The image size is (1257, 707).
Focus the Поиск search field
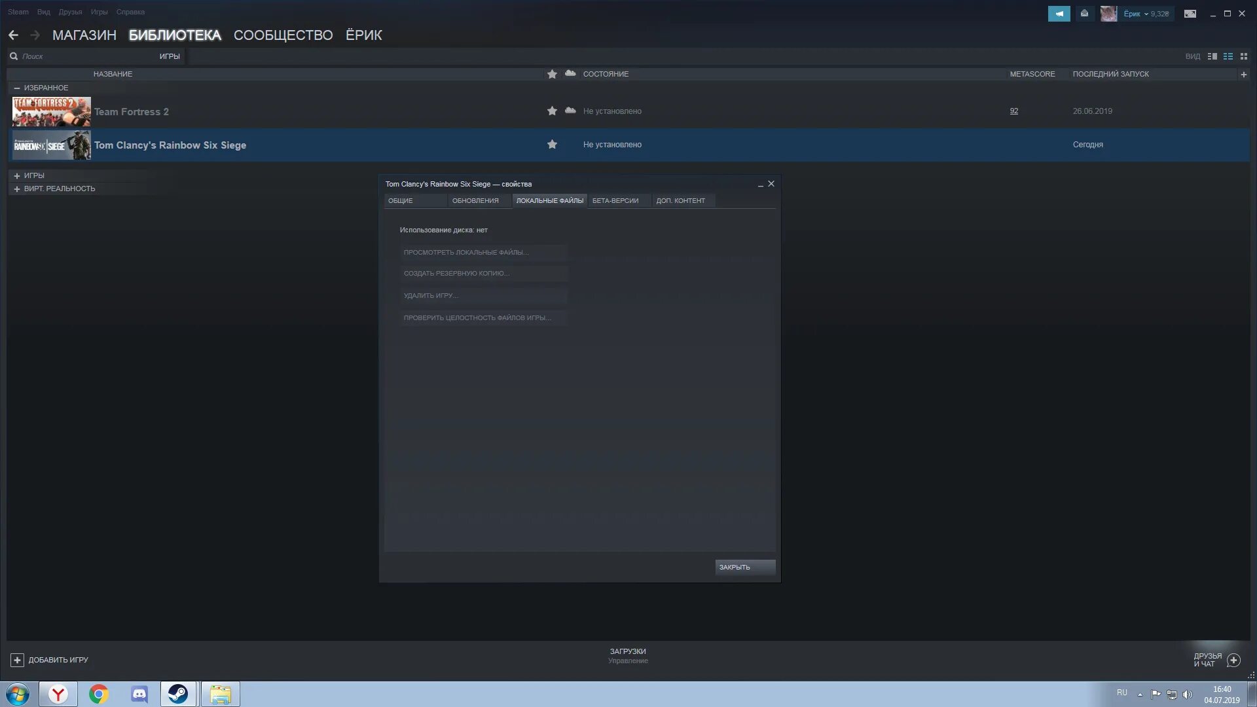pos(88,56)
